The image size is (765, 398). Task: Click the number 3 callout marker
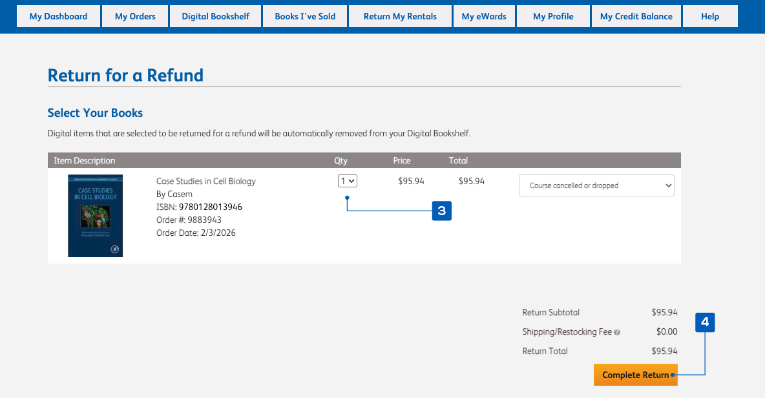tap(441, 211)
